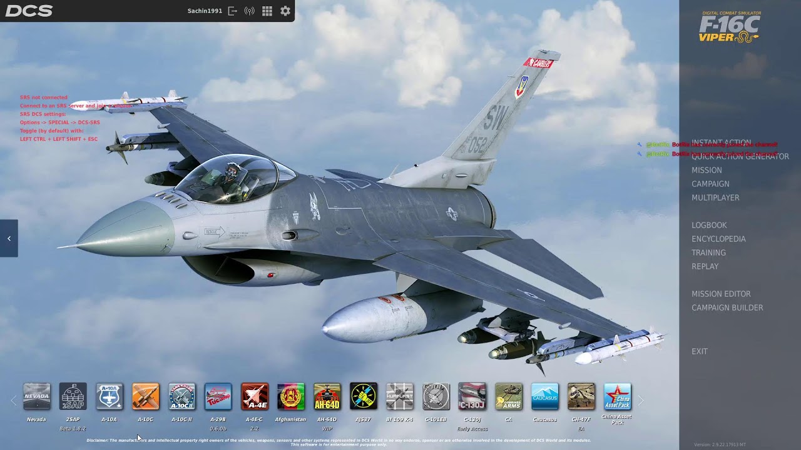The image size is (801, 450).
Task: Click the logout icon beside Sachin1991
Action: tap(233, 11)
